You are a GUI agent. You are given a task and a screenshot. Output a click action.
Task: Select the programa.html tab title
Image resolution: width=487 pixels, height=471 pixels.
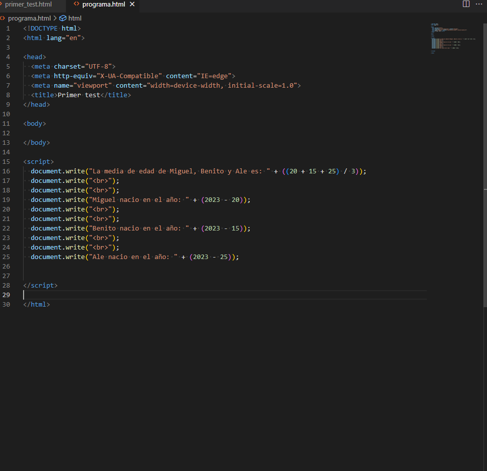[x=103, y=4]
